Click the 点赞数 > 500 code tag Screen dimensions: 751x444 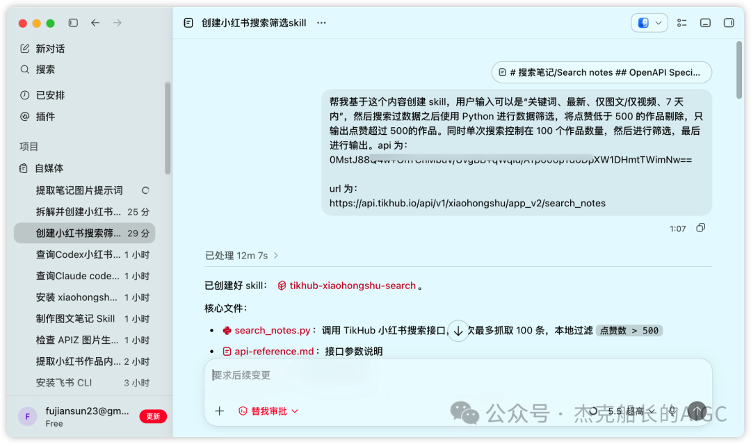pos(629,330)
